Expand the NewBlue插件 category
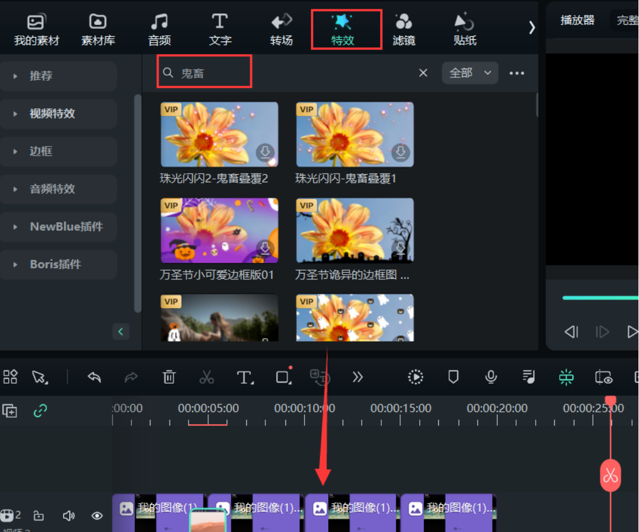639x532 pixels. point(66,227)
